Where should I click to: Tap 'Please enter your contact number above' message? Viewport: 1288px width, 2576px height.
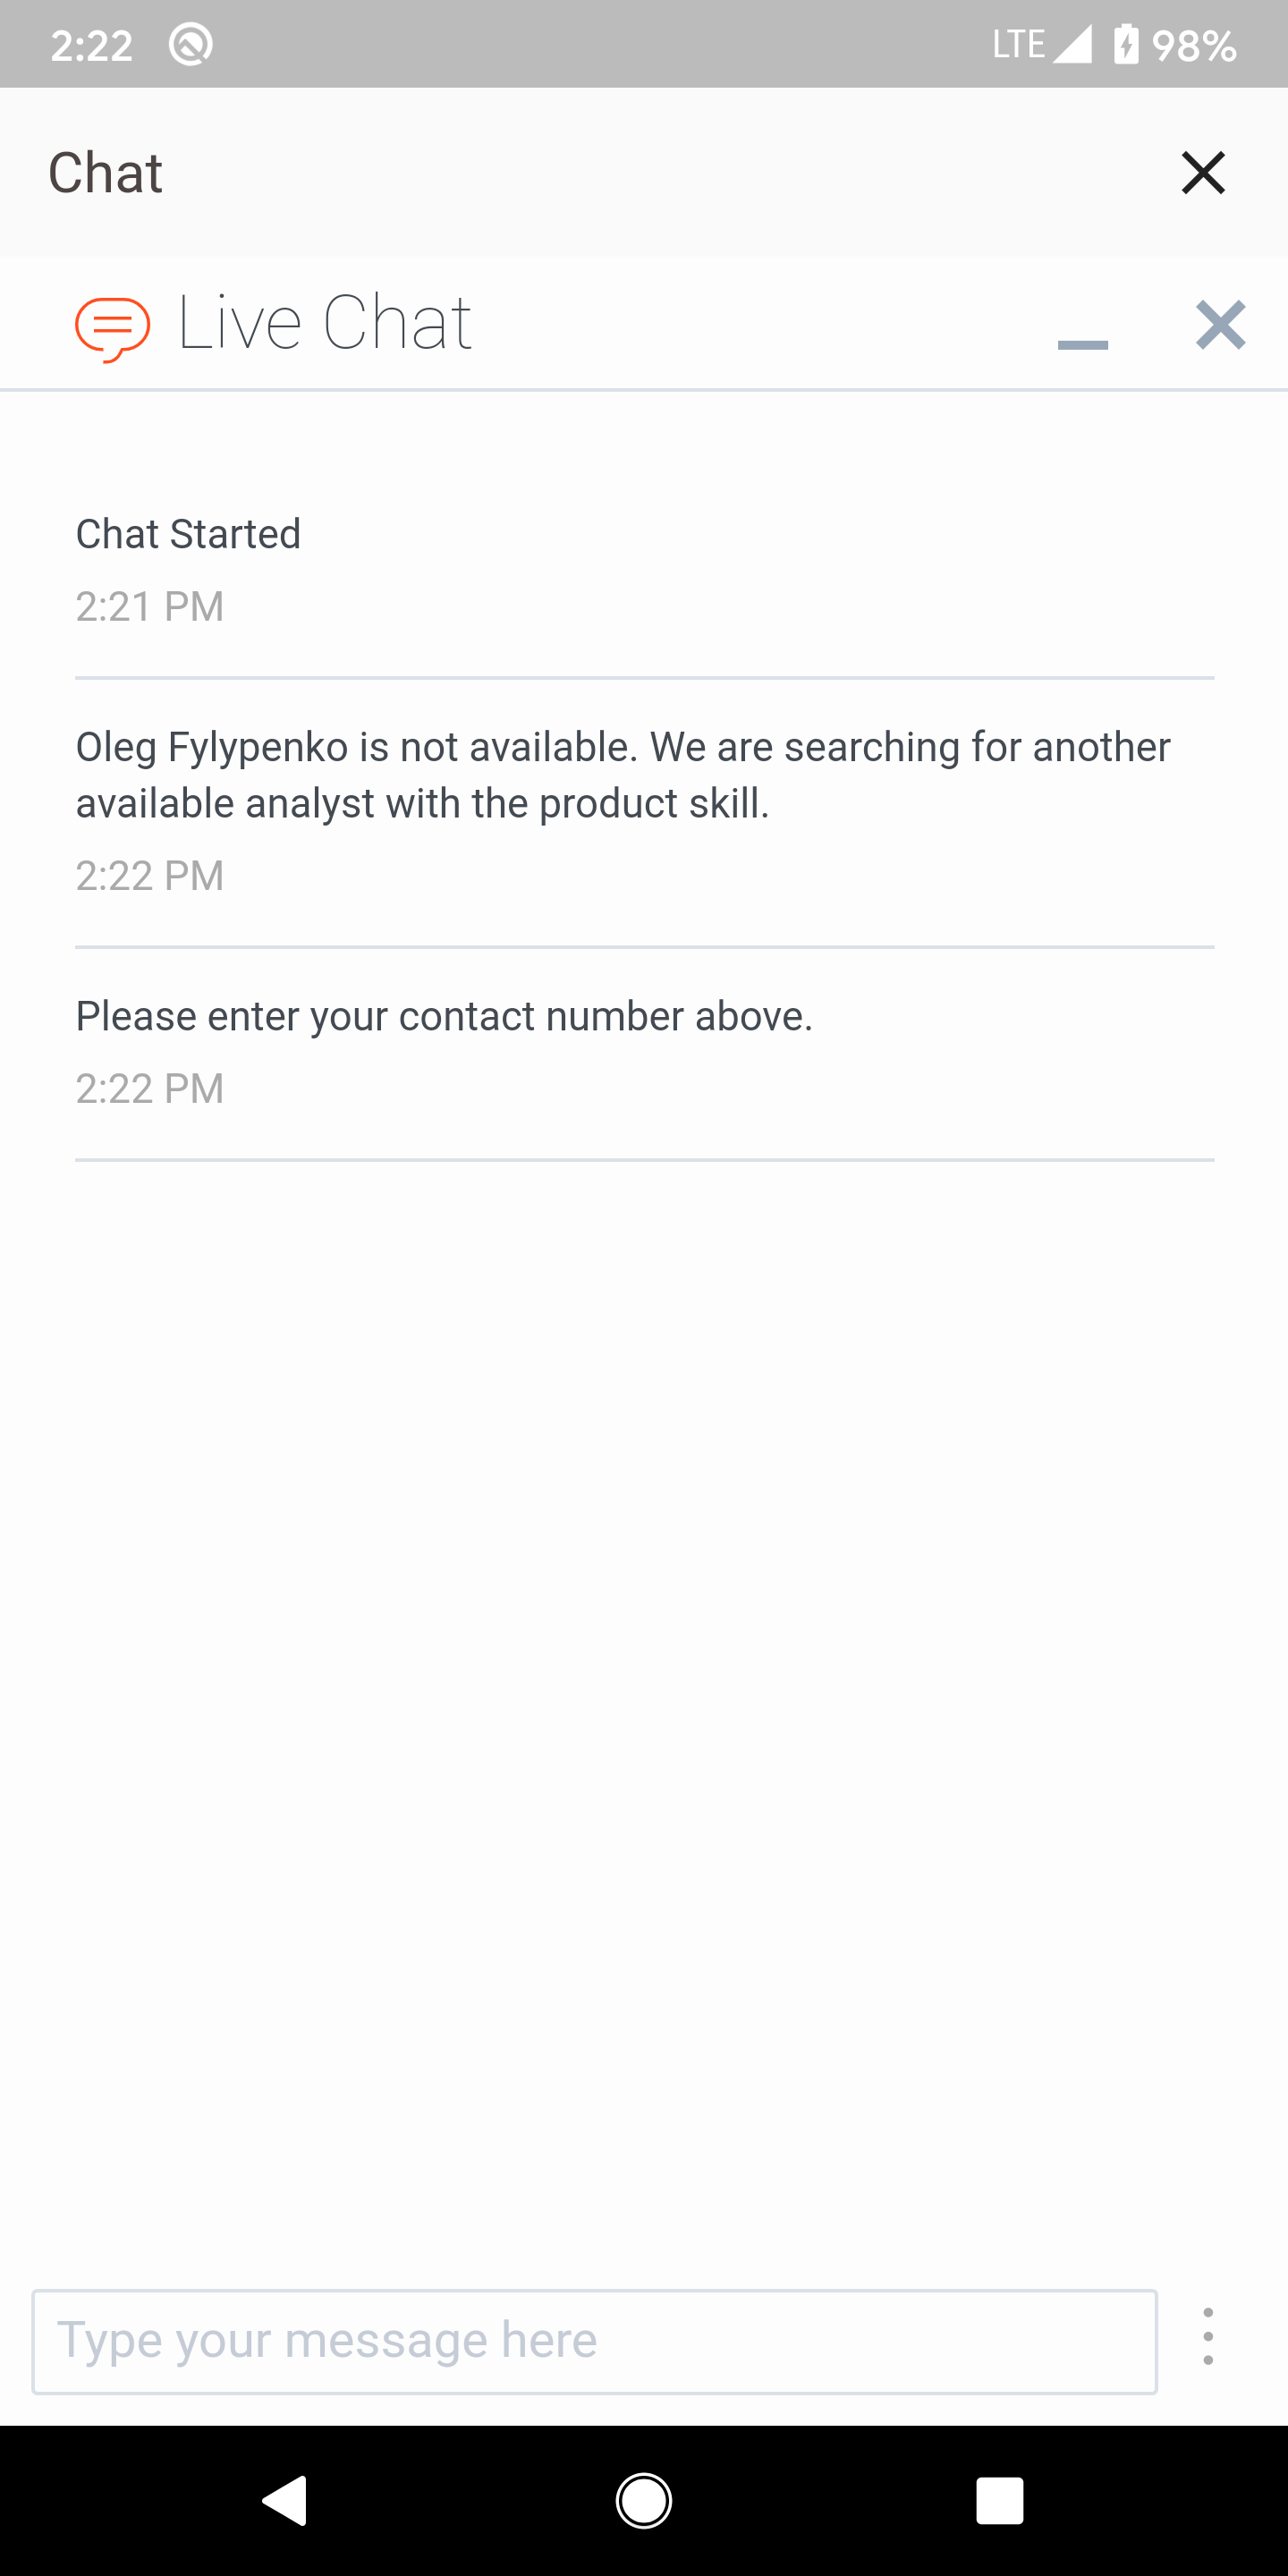coord(444,1016)
